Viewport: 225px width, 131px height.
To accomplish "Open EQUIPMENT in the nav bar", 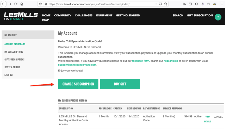I will (104, 15).
